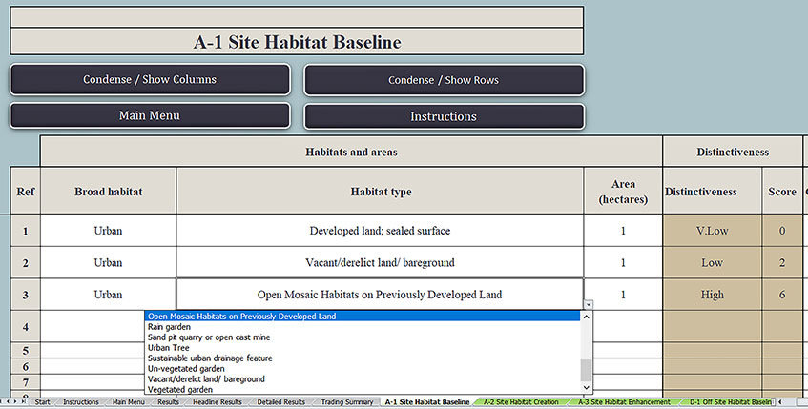Switch to the Start sheet tab

point(42,402)
